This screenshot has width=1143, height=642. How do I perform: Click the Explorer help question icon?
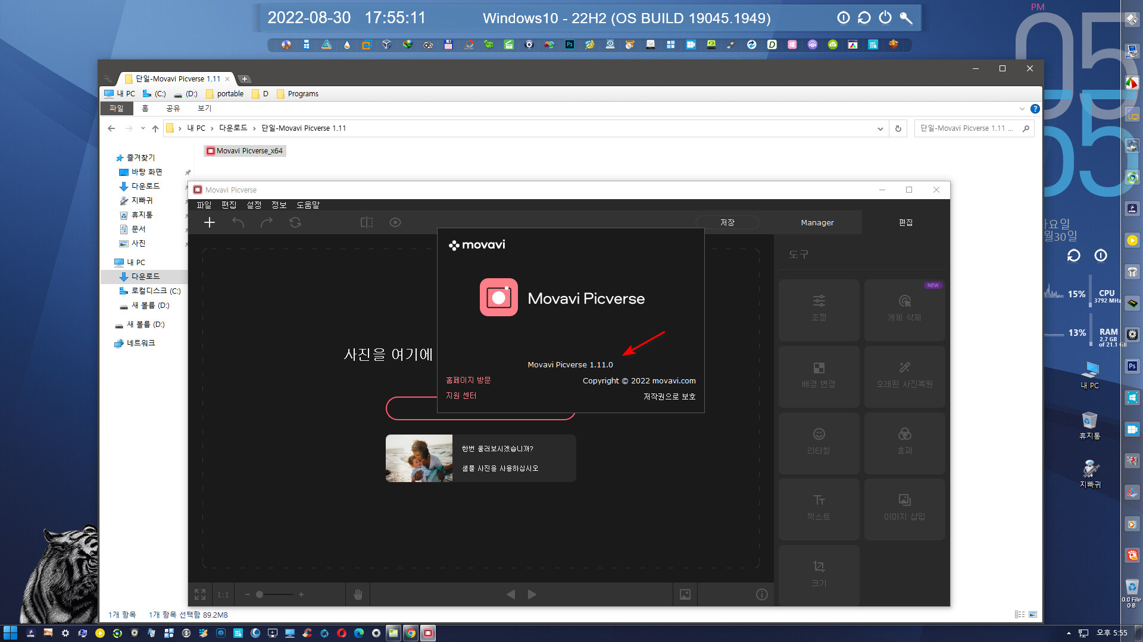1035,109
